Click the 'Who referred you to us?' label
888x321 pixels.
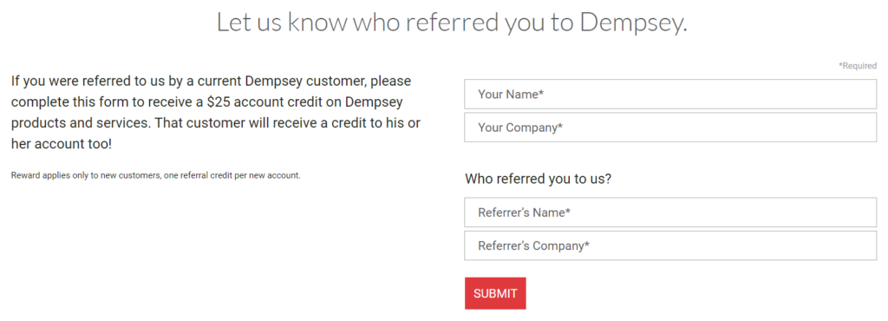coord(538,179)
